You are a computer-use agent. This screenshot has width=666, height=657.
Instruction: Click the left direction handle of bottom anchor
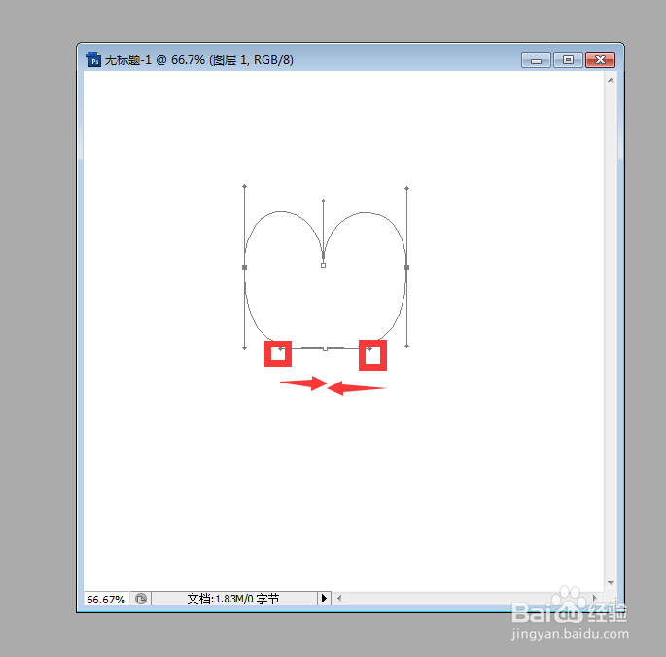pyautogui.click(x=280, y=349)
